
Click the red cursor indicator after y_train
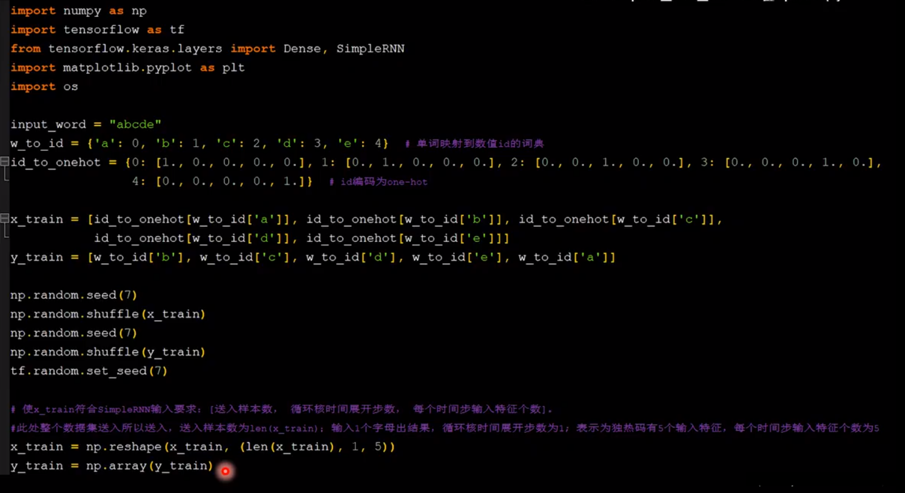[225, 471]
